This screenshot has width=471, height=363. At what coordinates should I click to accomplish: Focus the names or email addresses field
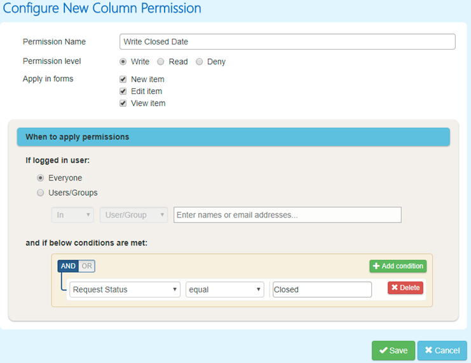(x=287, y=215)
